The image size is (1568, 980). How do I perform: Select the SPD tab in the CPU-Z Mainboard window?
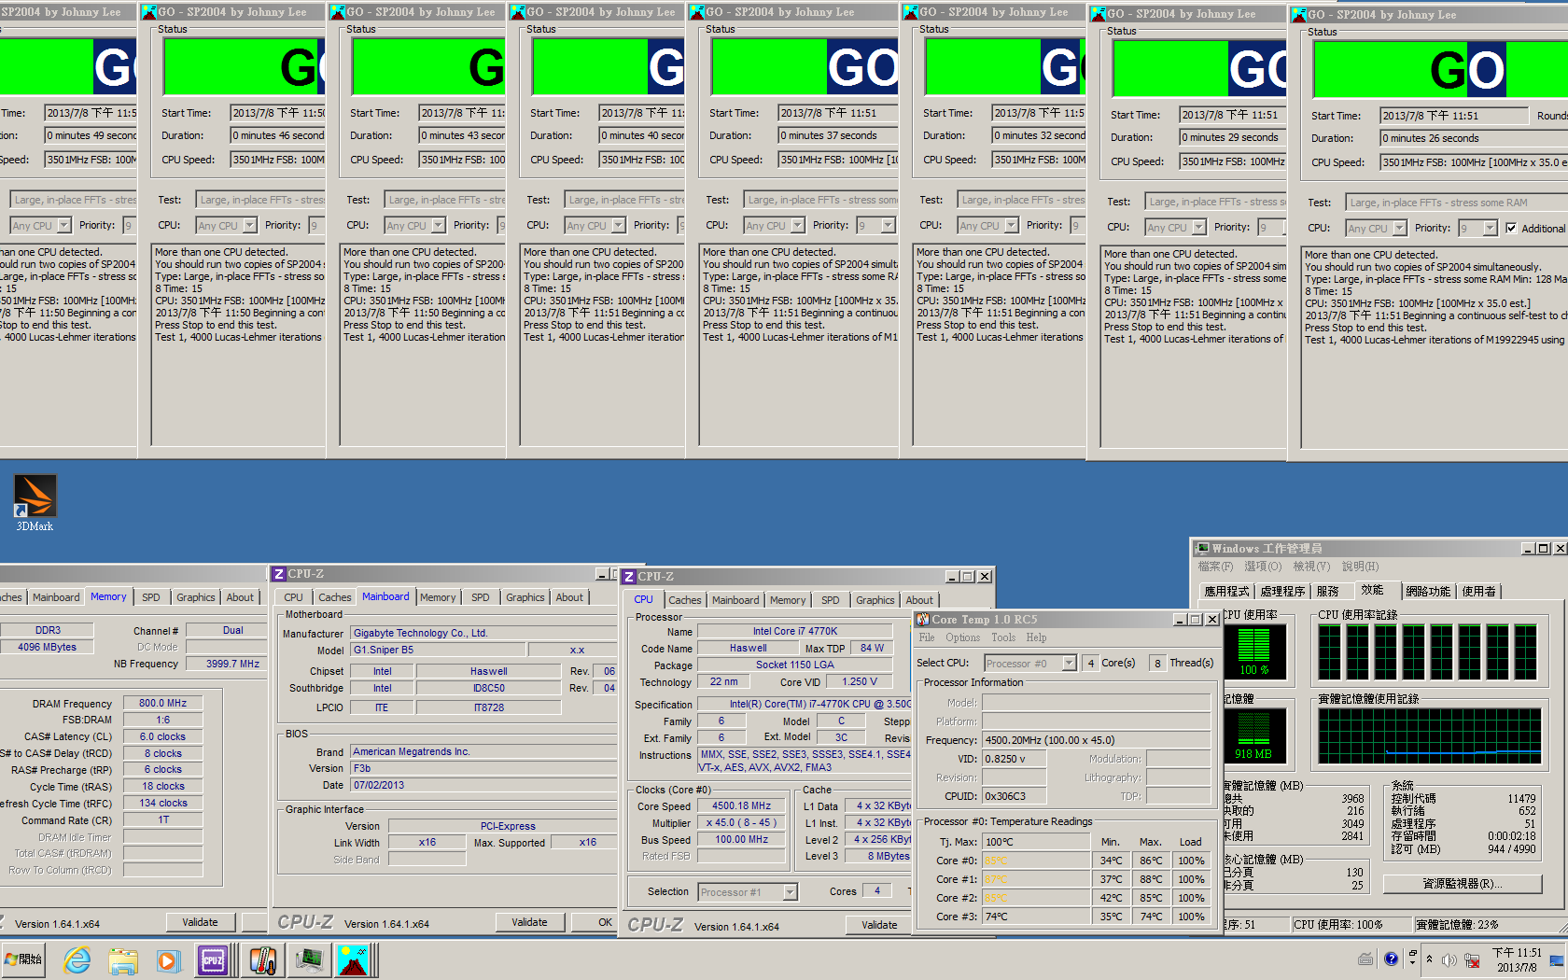[480, 597]
